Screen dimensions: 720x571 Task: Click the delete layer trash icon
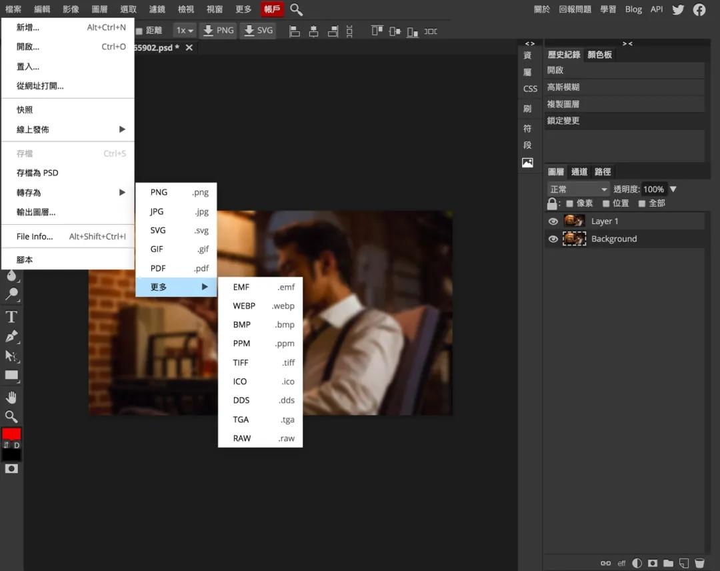click(699, 563)
